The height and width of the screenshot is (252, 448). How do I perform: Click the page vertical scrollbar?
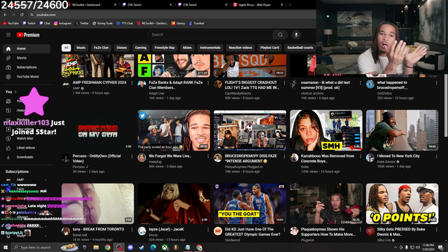(x=446, y=106)
